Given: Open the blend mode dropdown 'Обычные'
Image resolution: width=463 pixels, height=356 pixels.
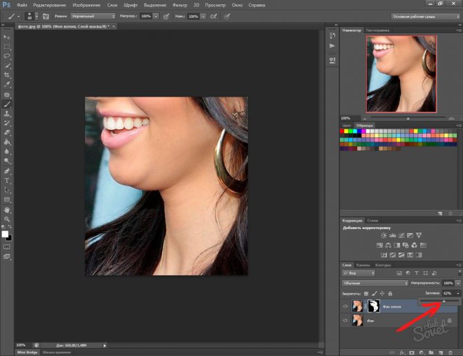Looking at the screenshot, I should pos(375,284).
